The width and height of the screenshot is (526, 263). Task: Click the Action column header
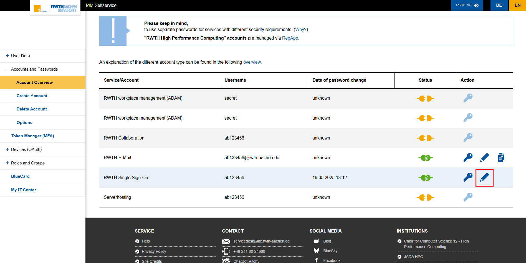point(467,80)
